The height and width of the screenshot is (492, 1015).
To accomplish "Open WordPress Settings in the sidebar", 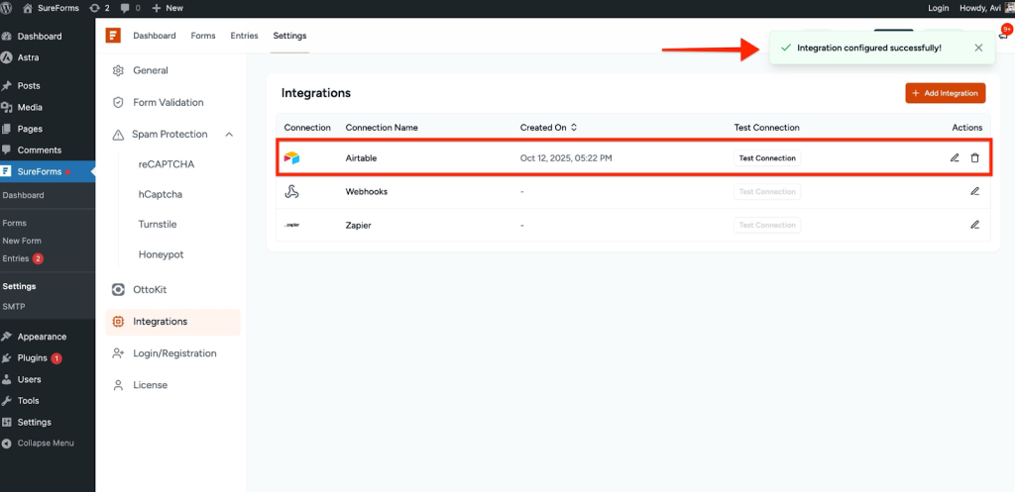I will click(x=35, y=422).
